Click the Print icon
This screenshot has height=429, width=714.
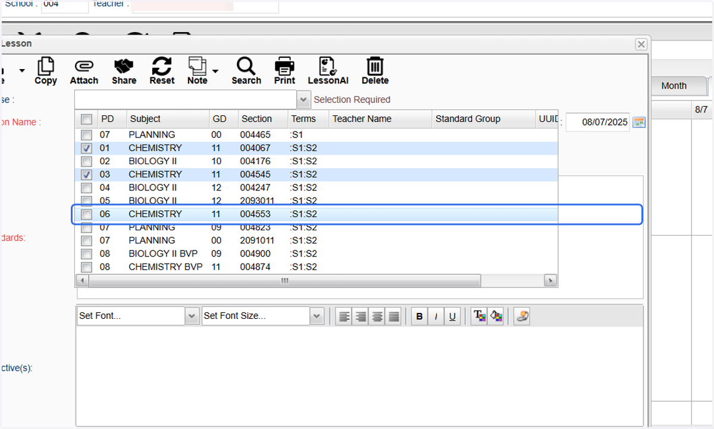tap(284, 71)
